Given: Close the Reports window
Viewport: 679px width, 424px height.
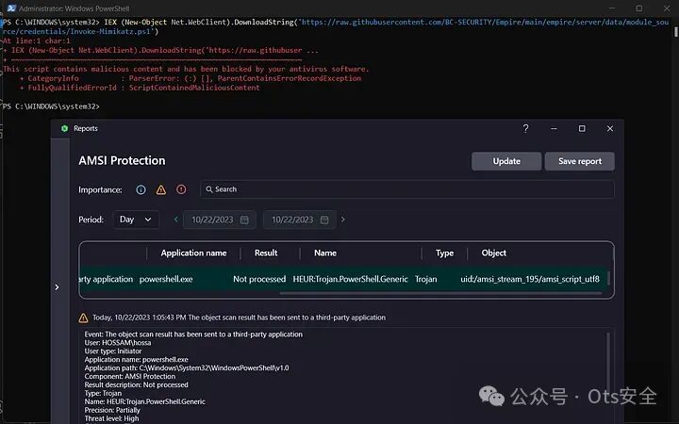Looking at the screenshot, I should (x=610, y=128).
